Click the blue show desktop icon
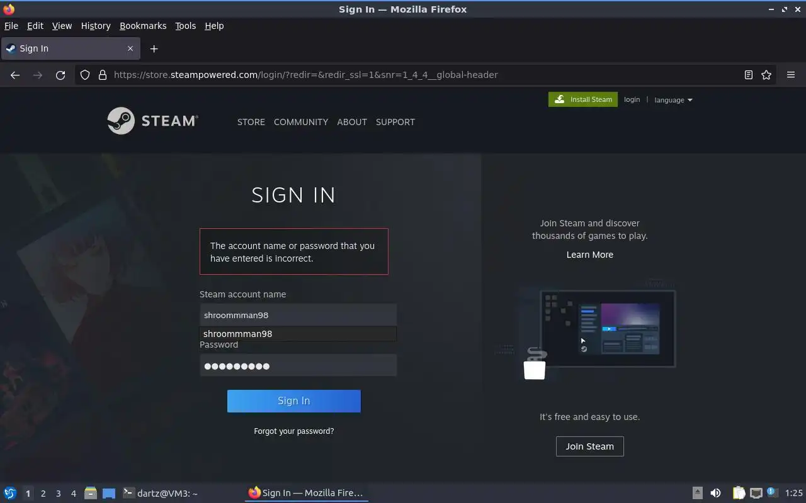Viewport: 806px width, 503px height. (109, 493)
